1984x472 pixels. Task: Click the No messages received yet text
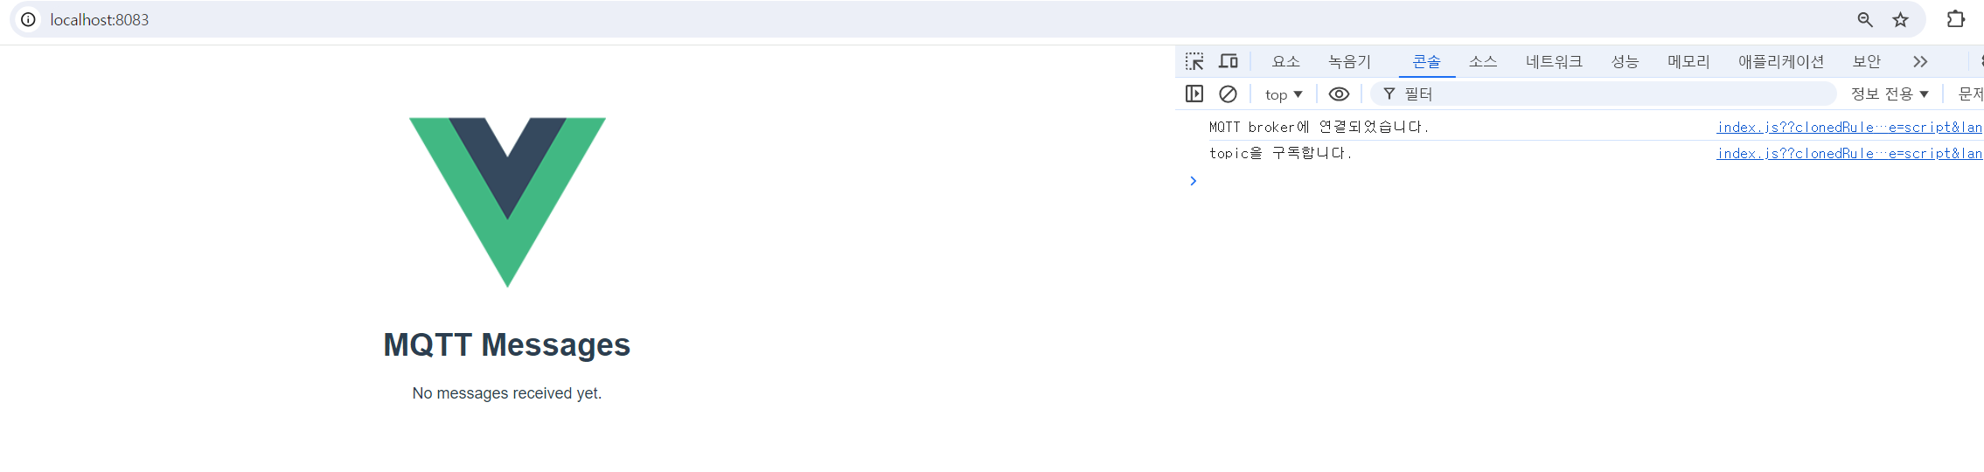[x=507, y=393]
